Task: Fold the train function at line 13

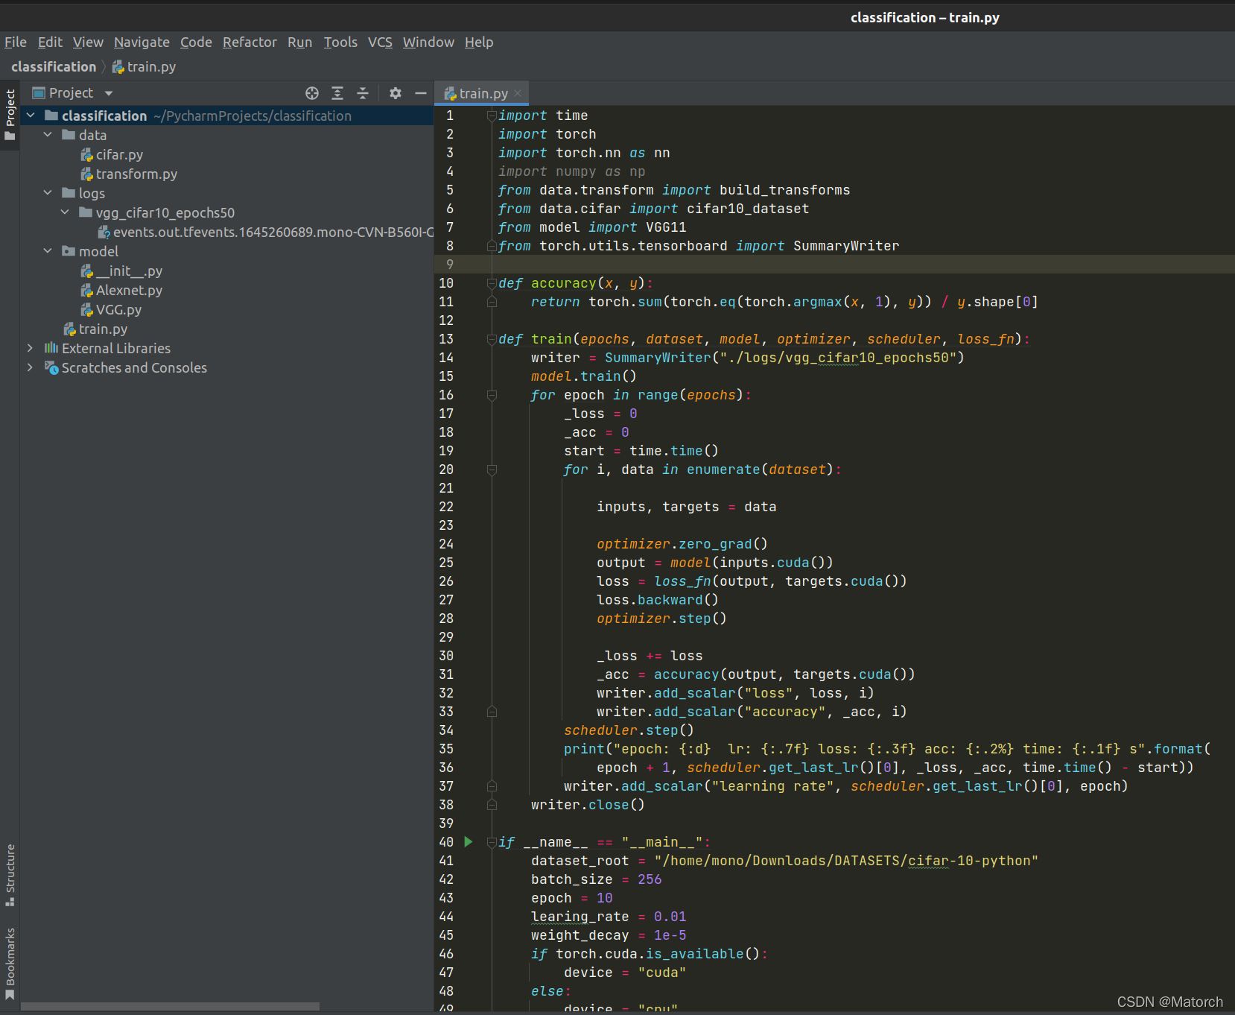Action: (492, 339)
